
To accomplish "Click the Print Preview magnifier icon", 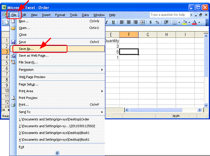I will 13,98.
